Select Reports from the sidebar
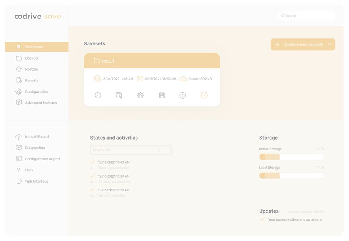 [31, 80]
